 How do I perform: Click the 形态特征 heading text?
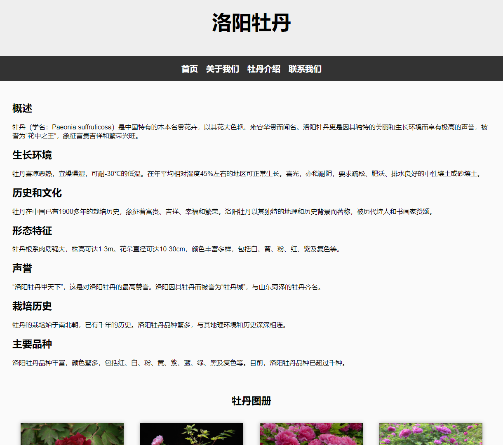tap(32, 231)
